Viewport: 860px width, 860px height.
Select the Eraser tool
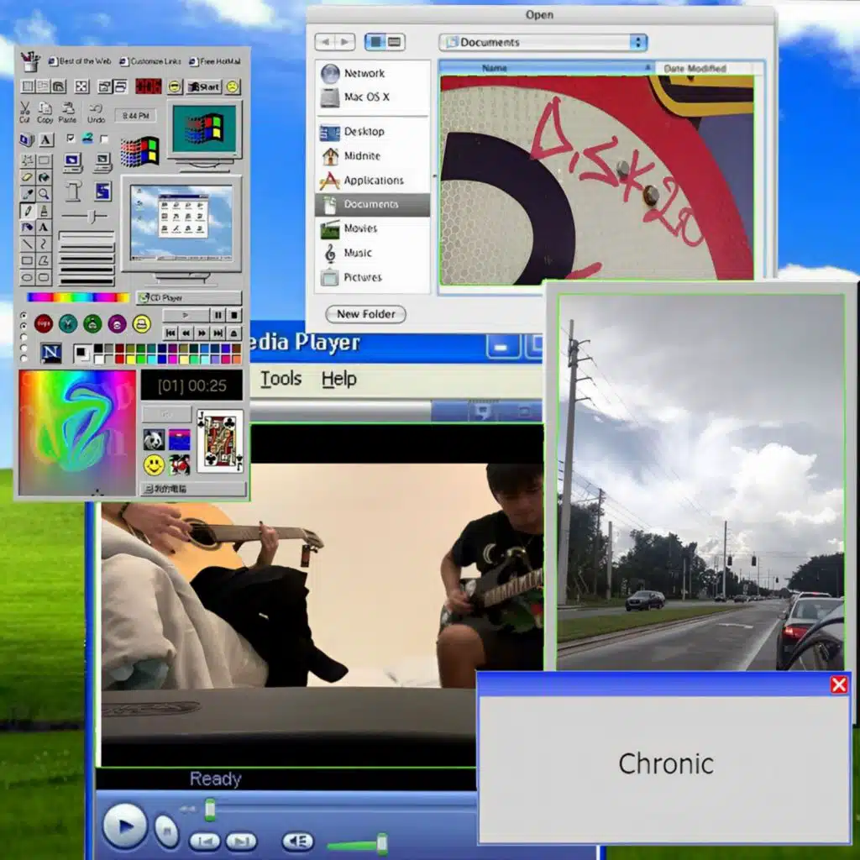pos(25,177)
